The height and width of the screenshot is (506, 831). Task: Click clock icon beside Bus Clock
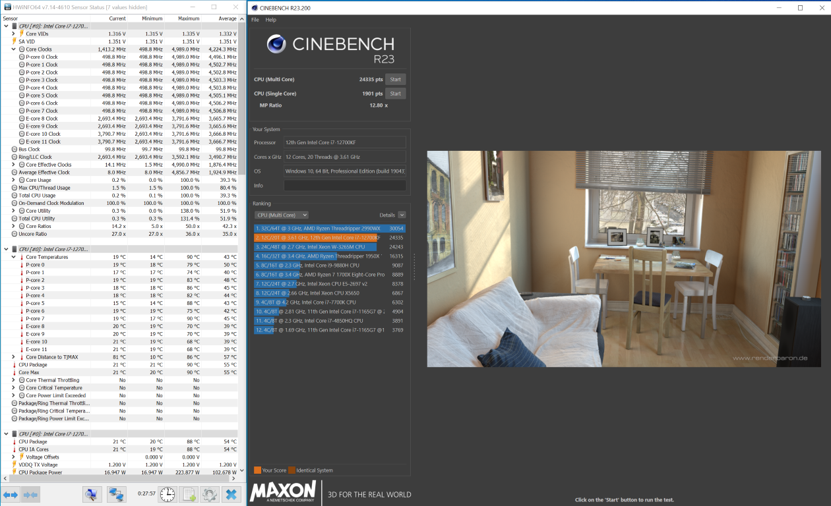pyautogui.click(x=15, y=150)
